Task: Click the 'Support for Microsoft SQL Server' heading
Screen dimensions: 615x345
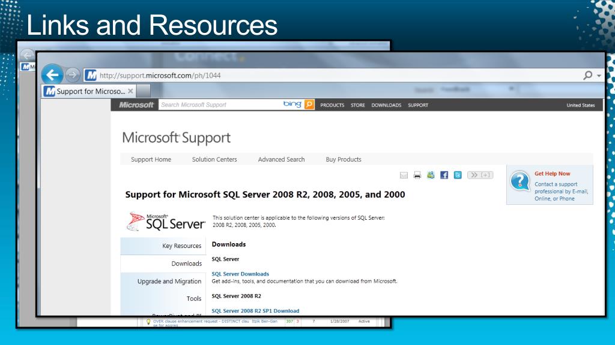Action: [265, 195]
